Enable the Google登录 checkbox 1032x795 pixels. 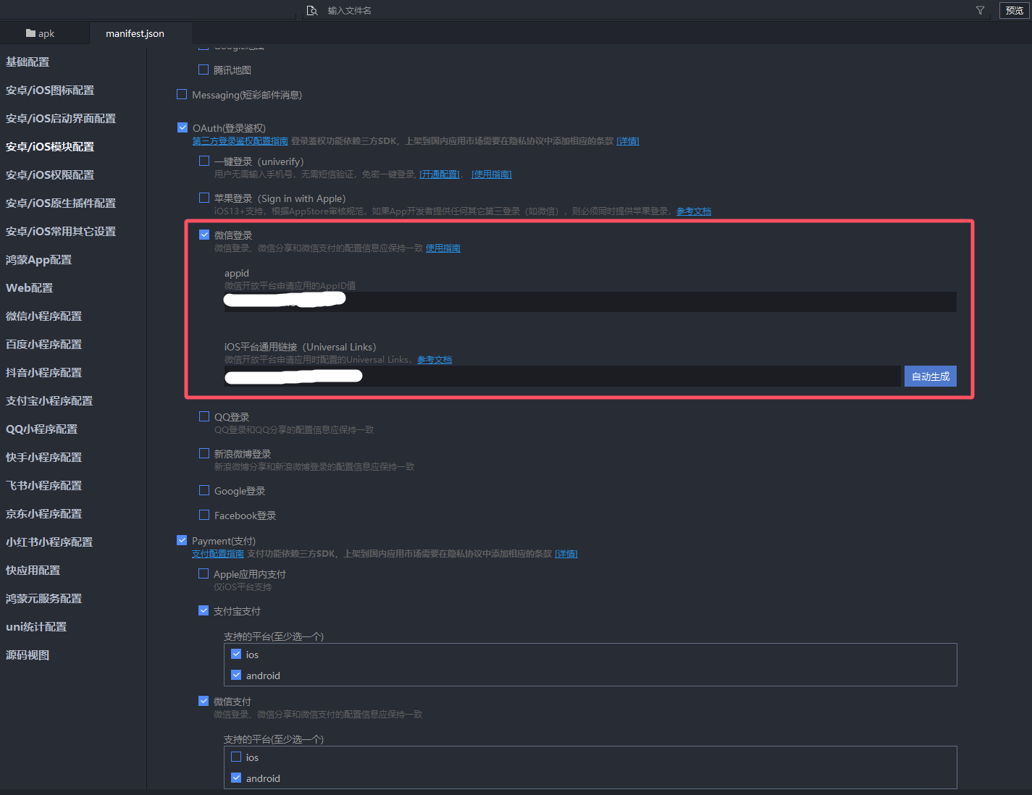(204, 490)
